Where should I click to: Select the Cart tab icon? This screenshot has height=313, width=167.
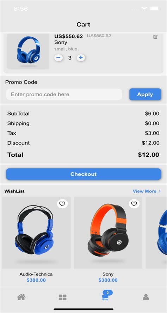105,297
